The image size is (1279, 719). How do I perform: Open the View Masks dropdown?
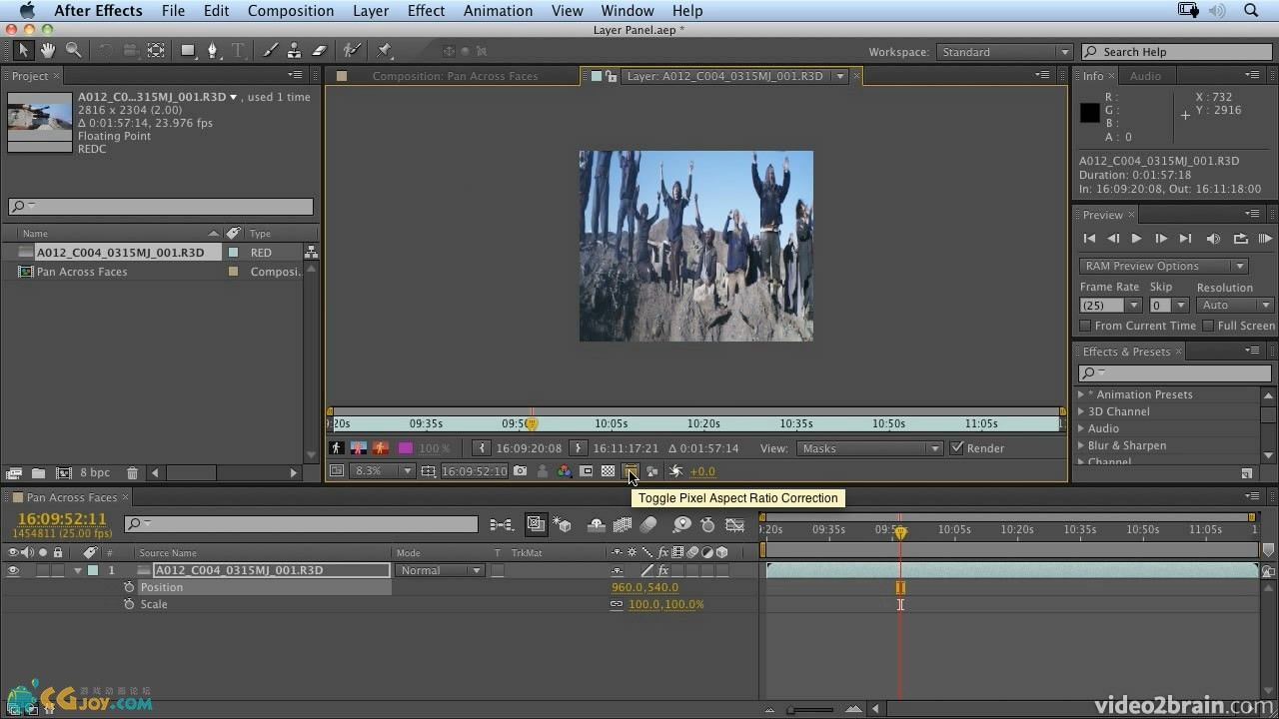(x=868, y=448)
